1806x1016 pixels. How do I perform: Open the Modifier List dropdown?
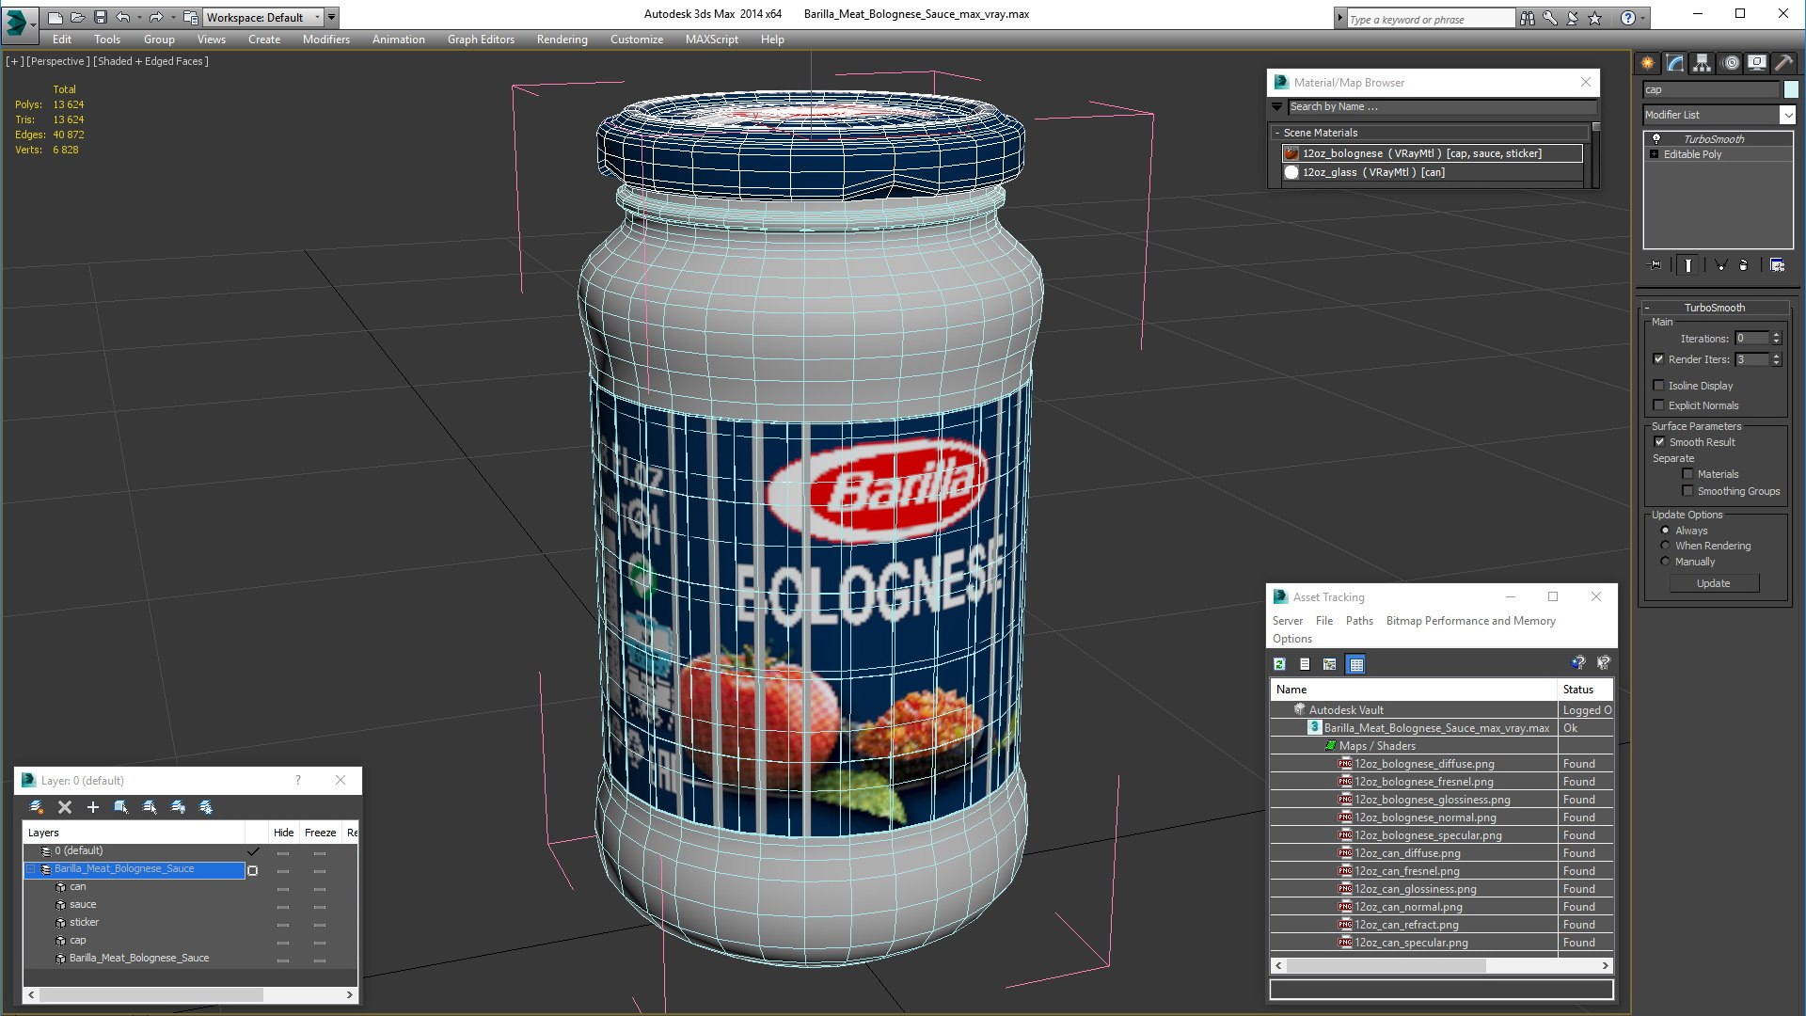[1787, 115]
